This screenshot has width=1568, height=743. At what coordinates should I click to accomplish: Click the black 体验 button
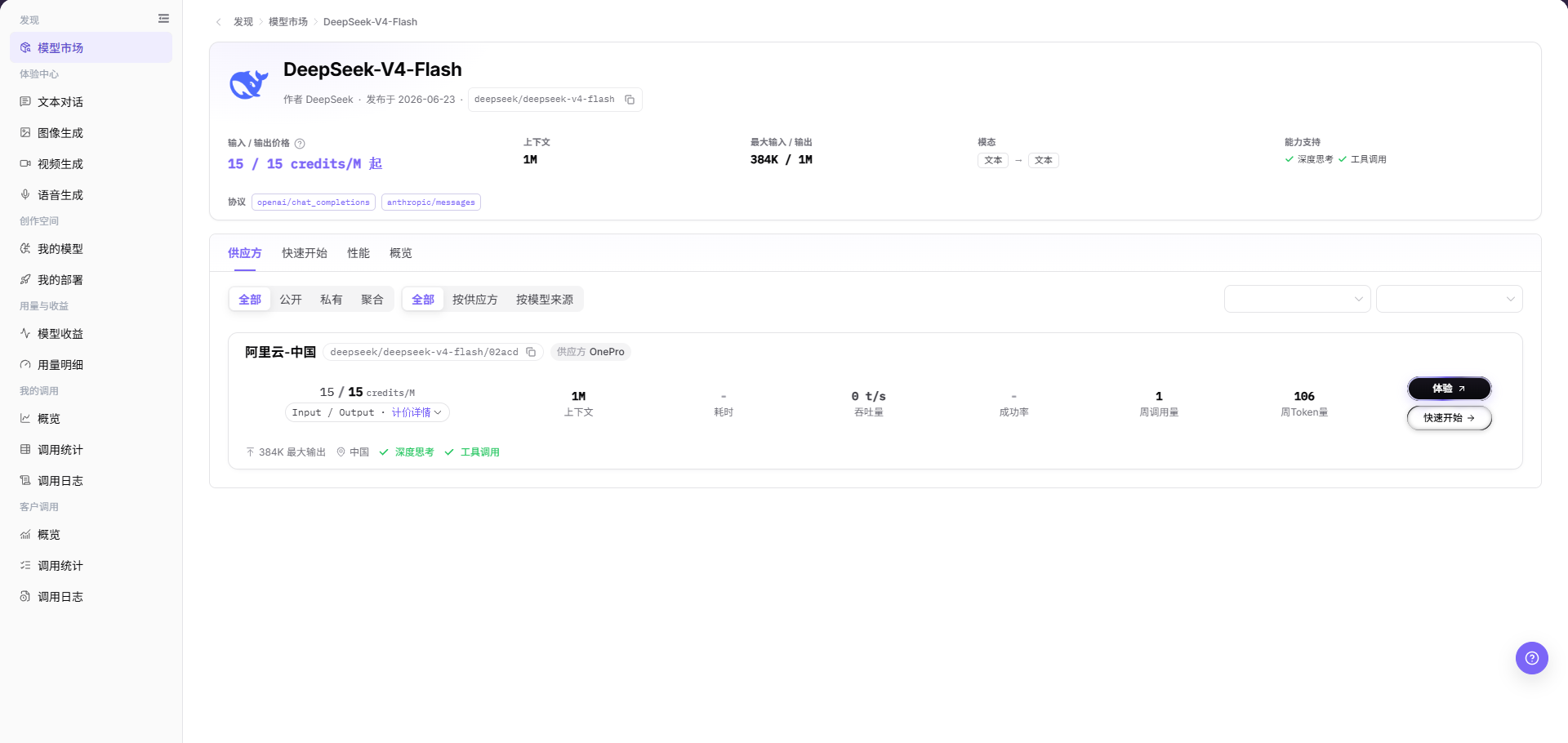tap(1450, 389)
